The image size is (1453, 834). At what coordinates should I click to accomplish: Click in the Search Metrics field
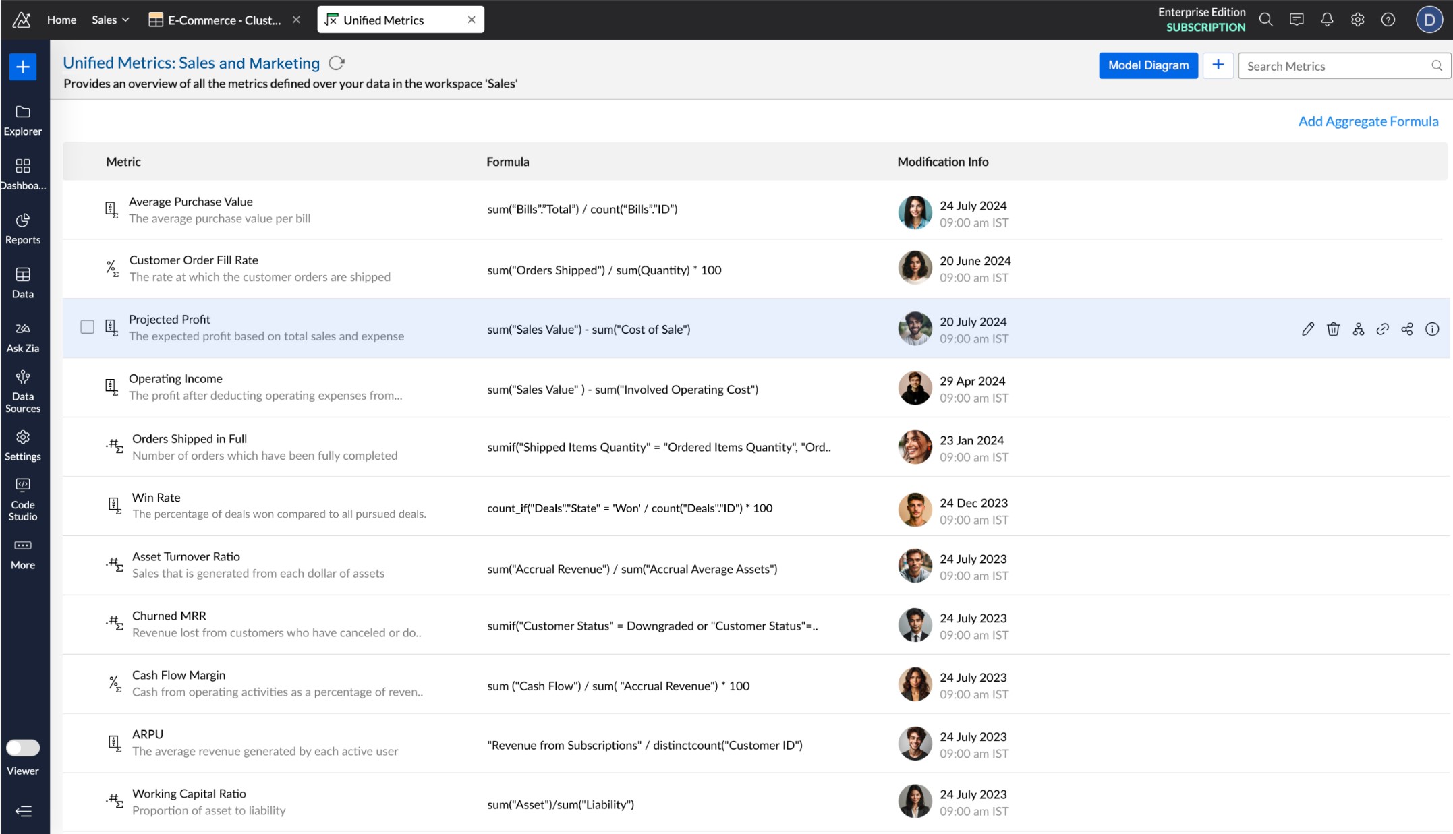point(1336,66)
